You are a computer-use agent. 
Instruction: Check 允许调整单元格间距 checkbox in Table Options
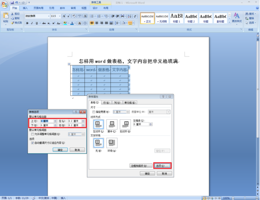pyautogui.click(x=32, y=134)
